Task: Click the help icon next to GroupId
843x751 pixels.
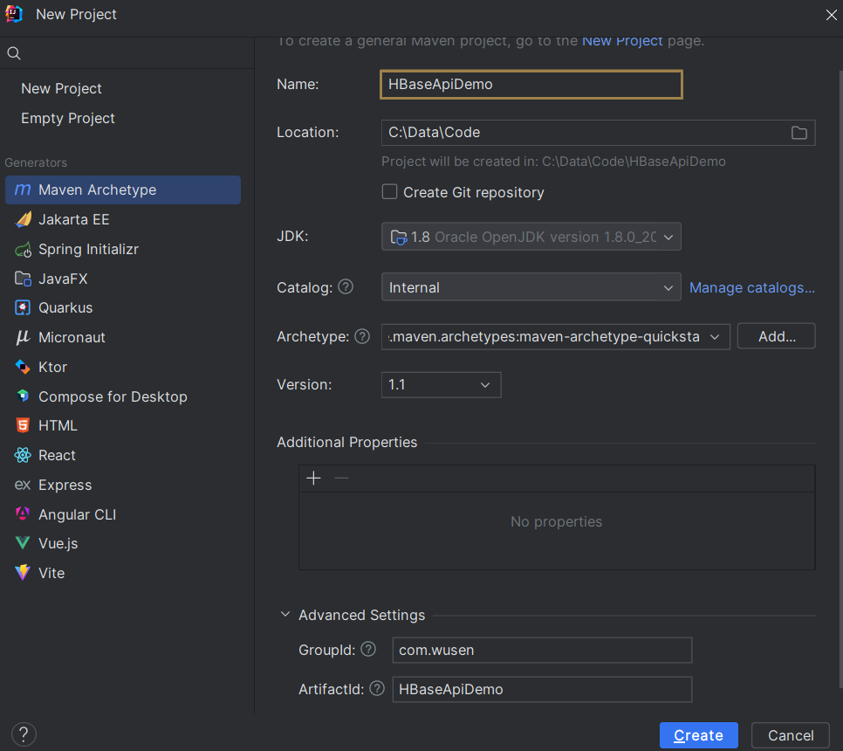Action: point(368,649)
